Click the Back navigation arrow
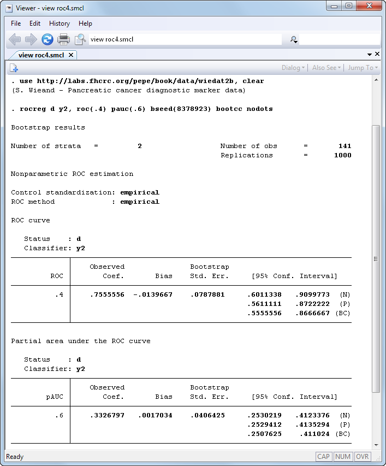The width and height of the screenshot is (386, 466). [x=15, y=39]
